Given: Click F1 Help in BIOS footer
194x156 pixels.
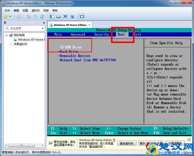Looking at the screenshot, I should [x=59, y=129].
